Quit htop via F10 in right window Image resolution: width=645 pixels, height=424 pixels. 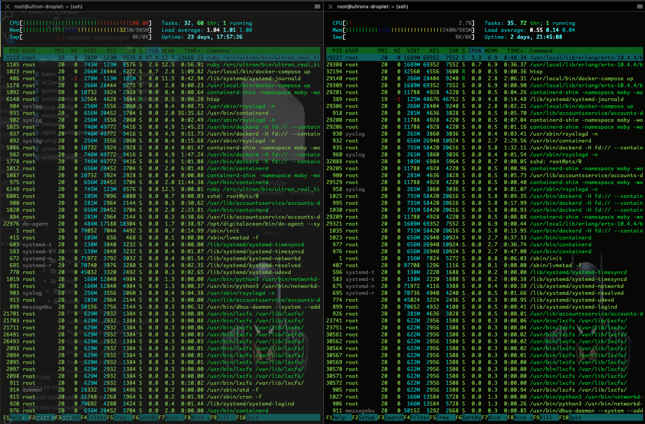[x=571, y=417]
